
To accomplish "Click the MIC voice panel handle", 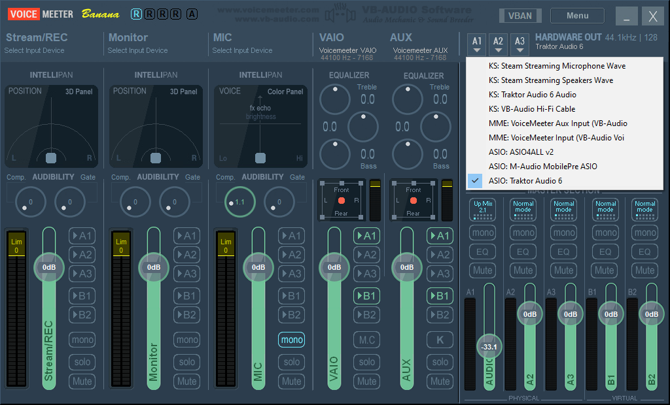I will click(x=260, y=158).
